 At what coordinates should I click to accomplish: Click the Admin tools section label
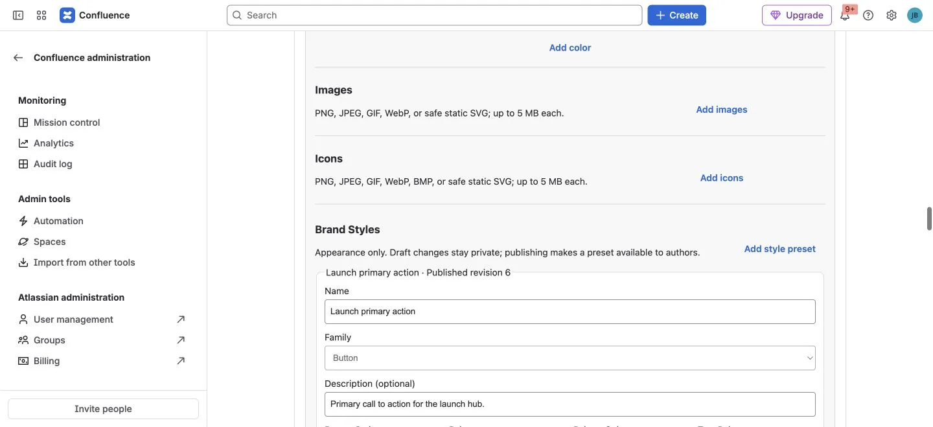tap(44, 199)
